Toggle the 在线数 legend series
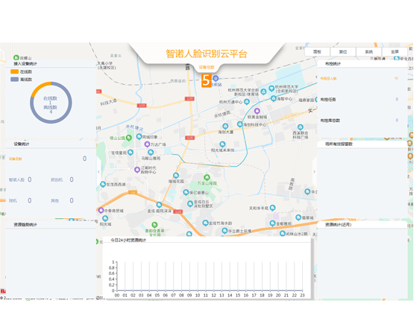This screenshot has width=414, height=335. (21, 71)
